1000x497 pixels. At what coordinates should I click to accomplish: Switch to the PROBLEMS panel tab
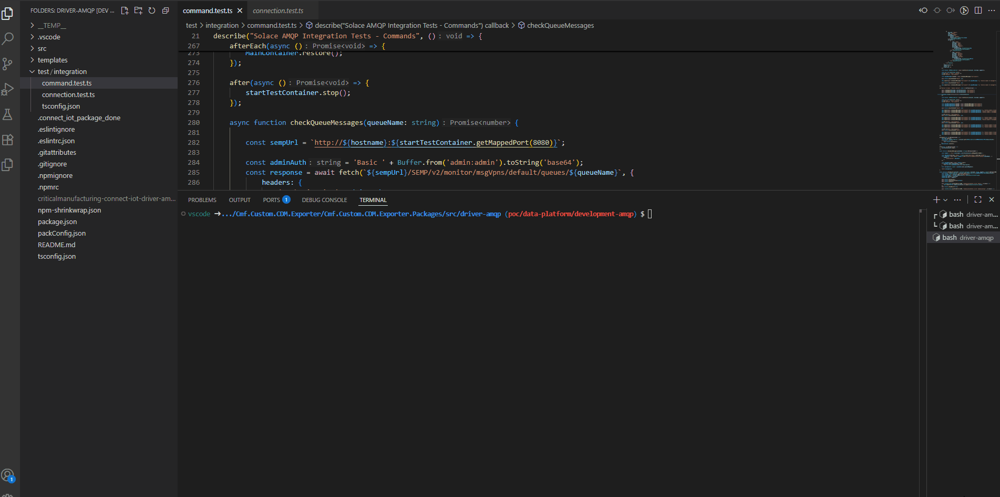[x=202, y=200]
